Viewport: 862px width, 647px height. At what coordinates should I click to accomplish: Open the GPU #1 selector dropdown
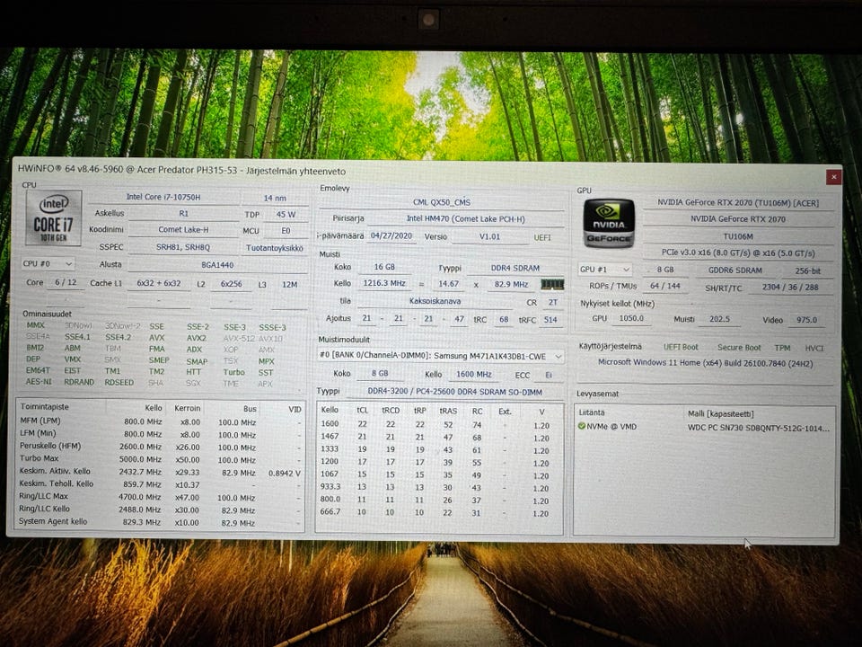coord(604,269)
